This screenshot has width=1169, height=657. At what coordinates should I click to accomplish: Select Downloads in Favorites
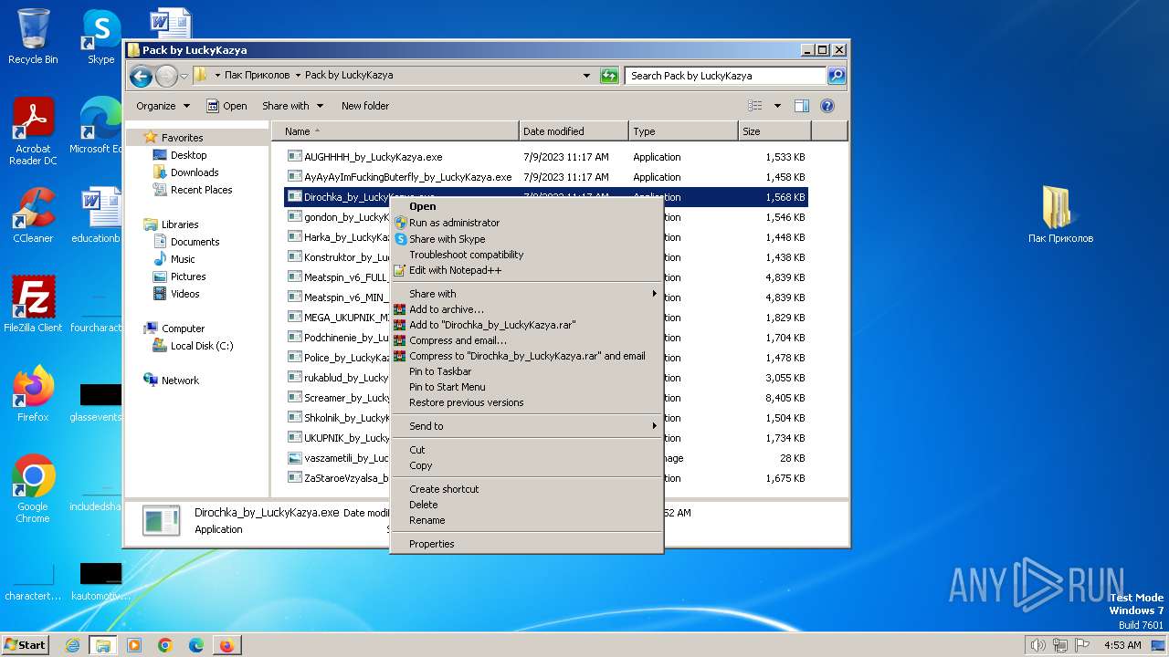coord(195,172)
